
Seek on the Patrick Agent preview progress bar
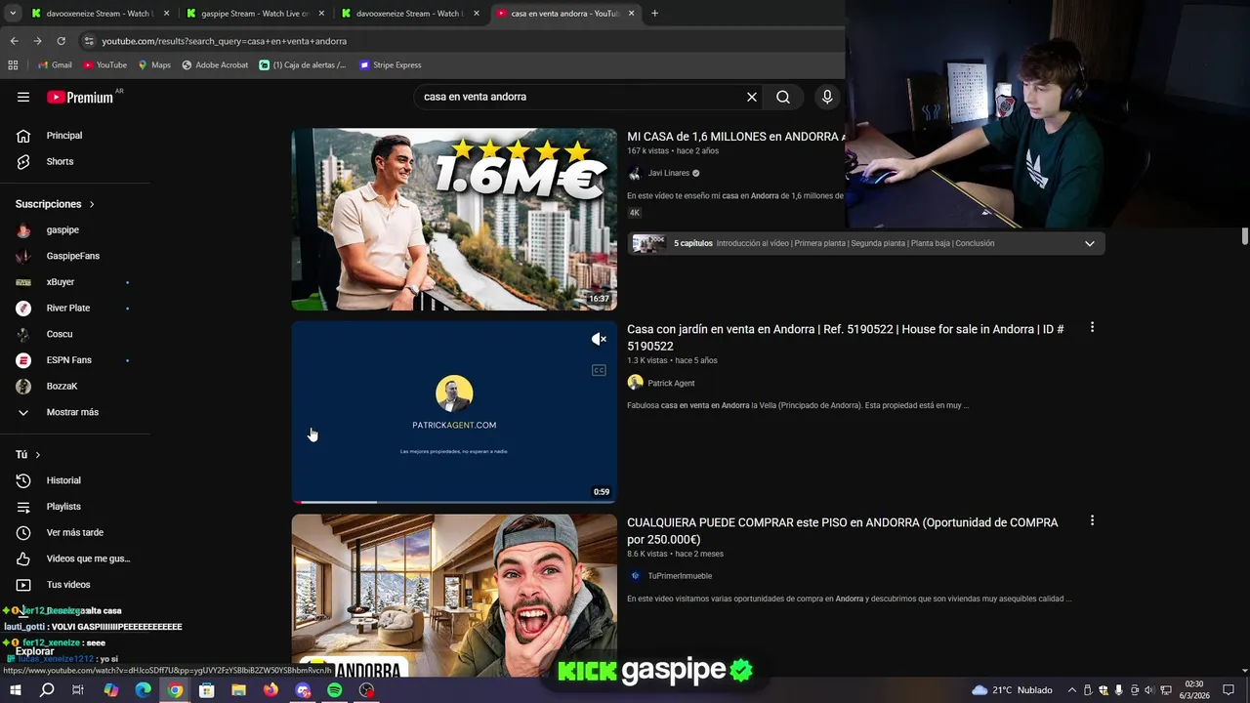tap(454, 502)
